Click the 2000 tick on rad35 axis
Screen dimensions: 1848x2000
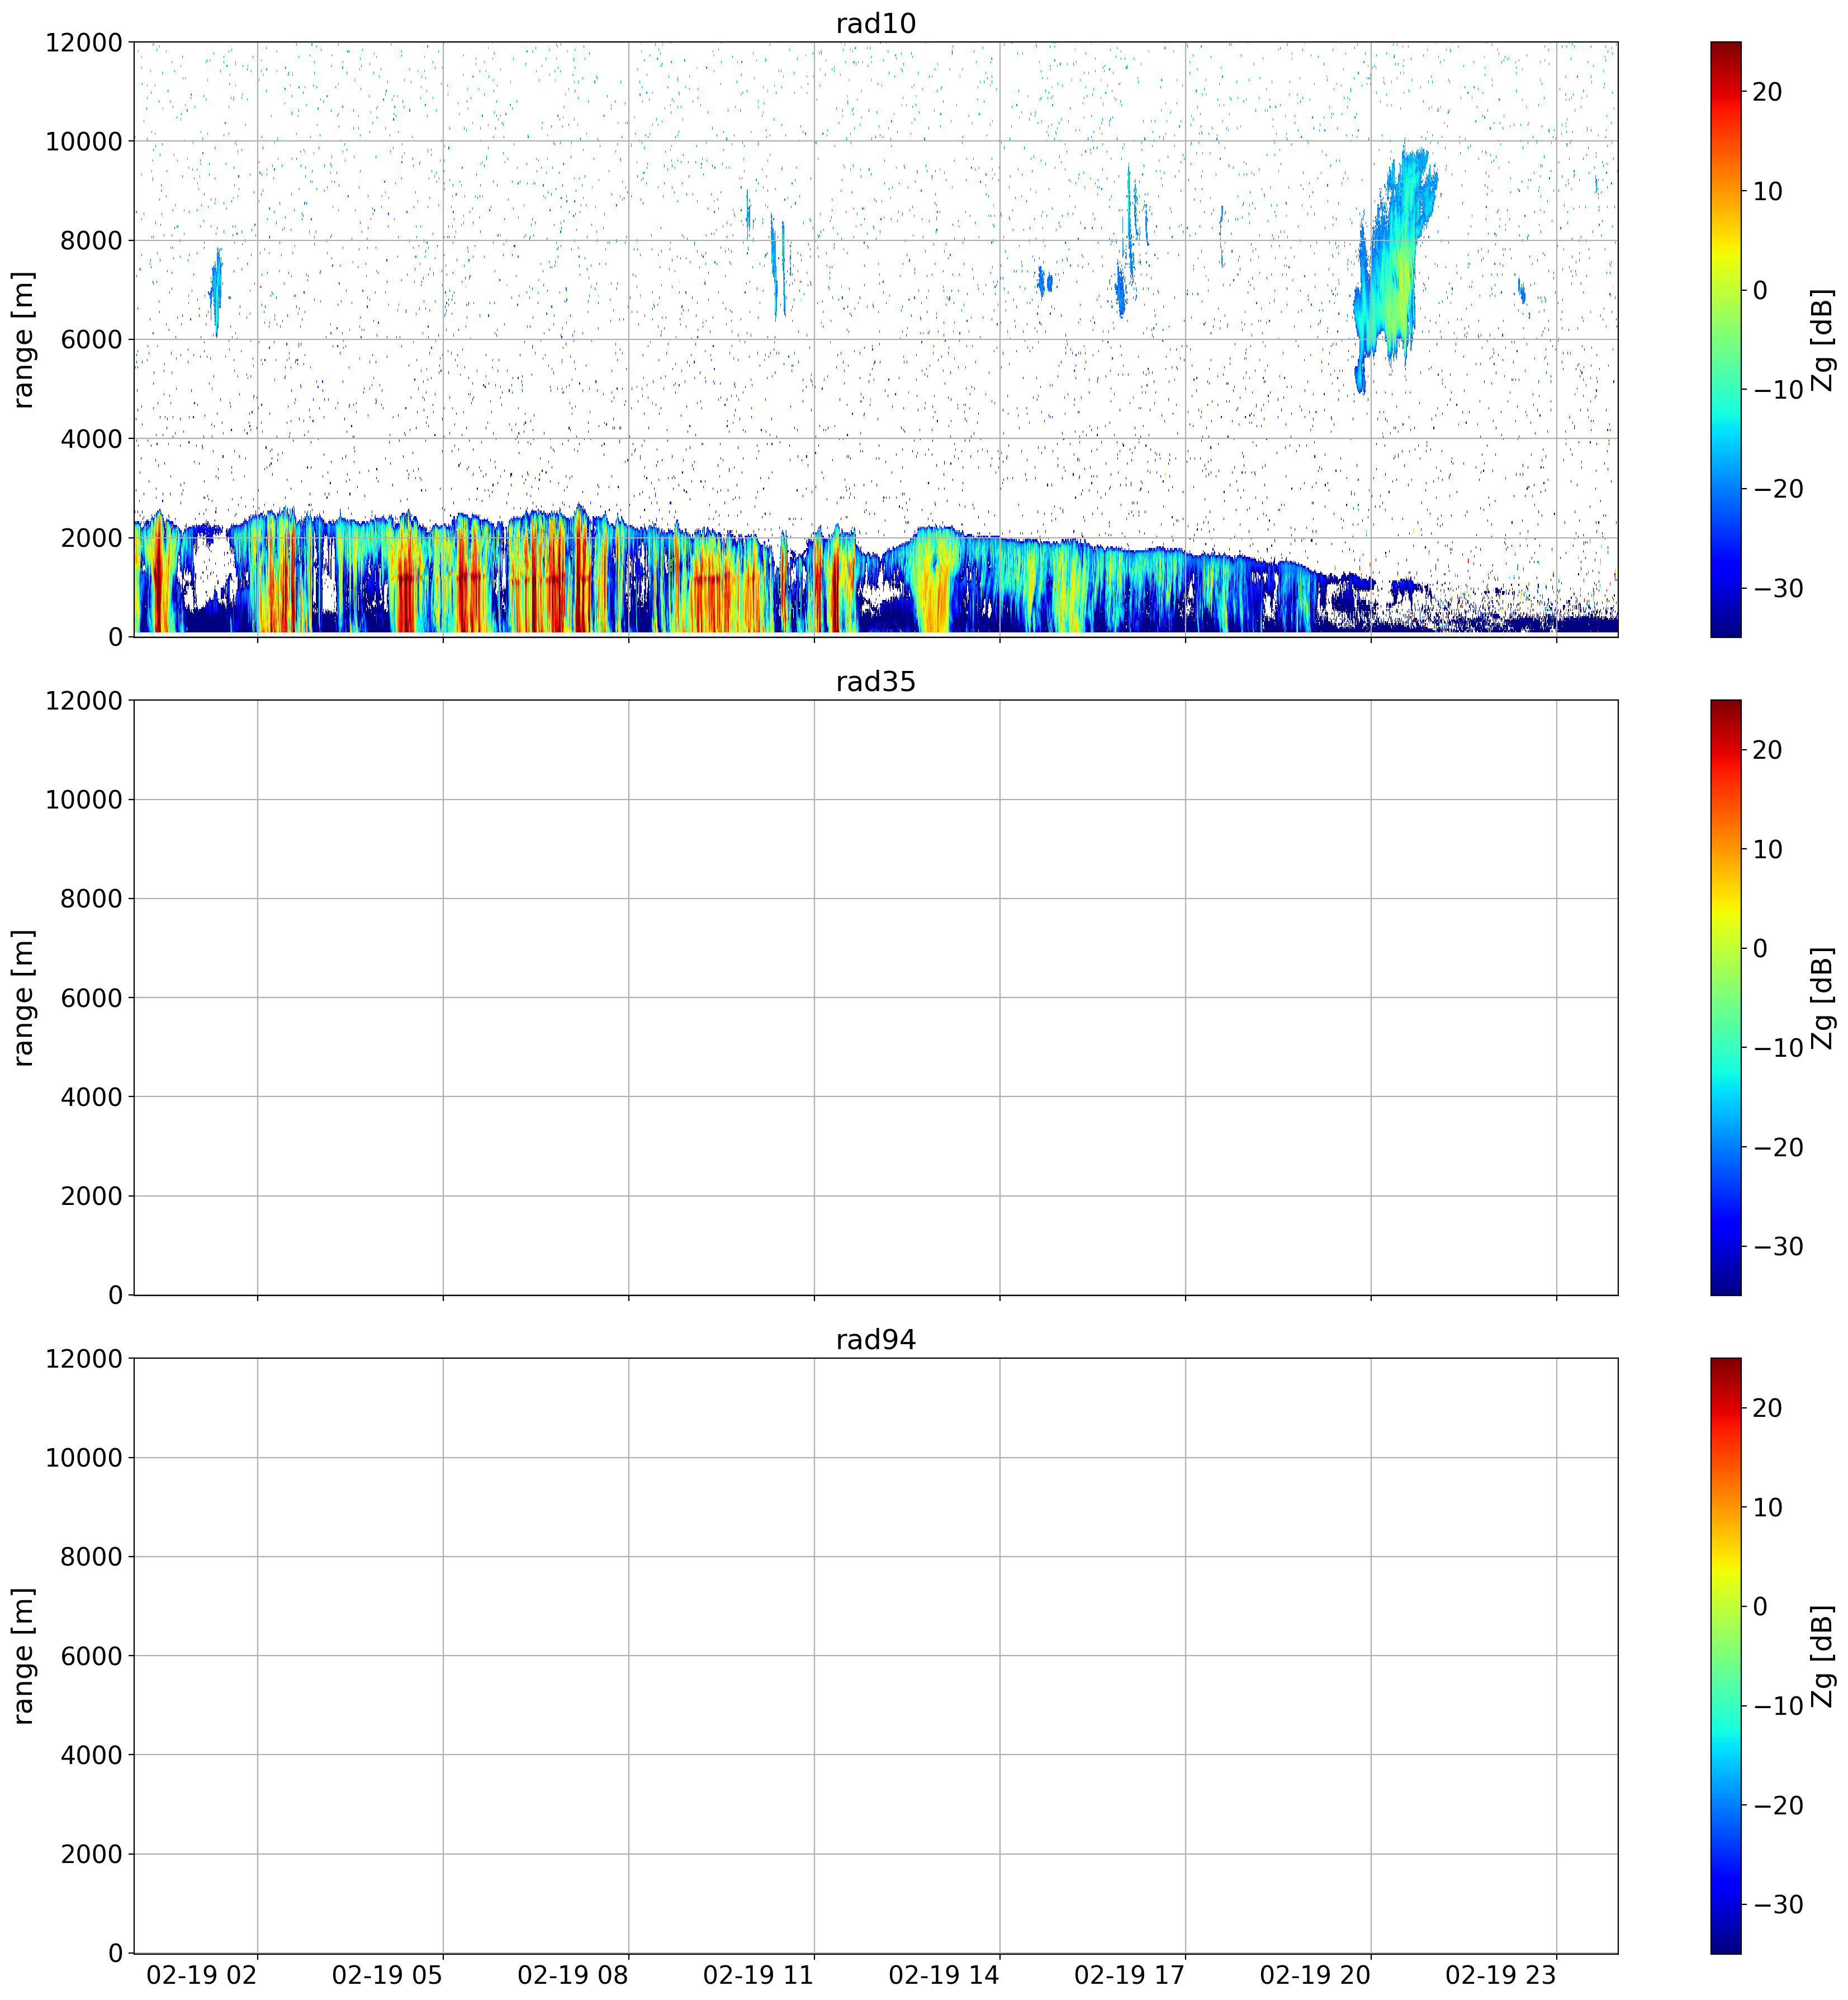point(91,1196)
